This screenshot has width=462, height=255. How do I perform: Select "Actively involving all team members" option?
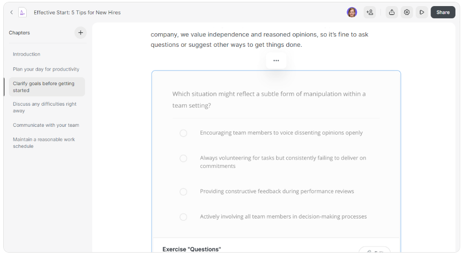point(183,217)
